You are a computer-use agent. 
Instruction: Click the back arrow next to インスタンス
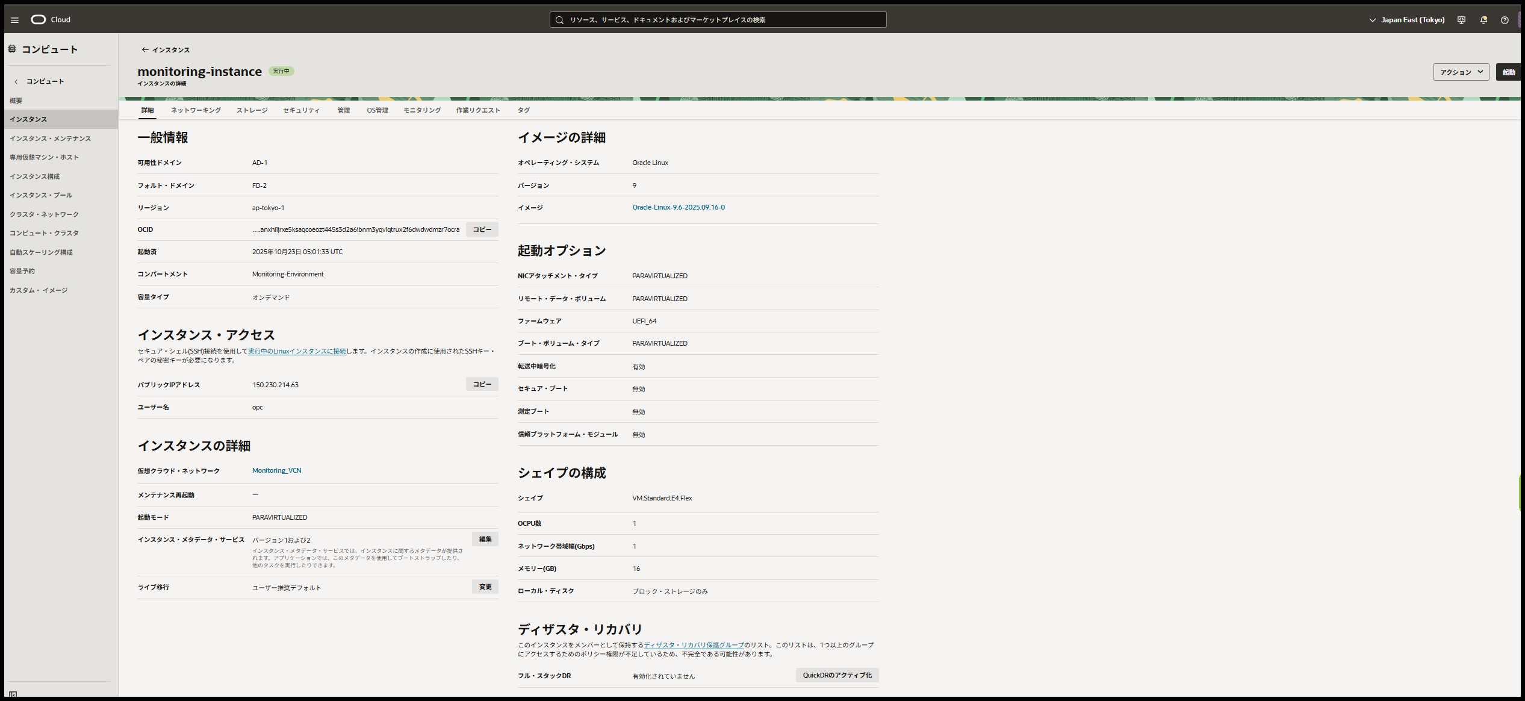tap(144, 50)
